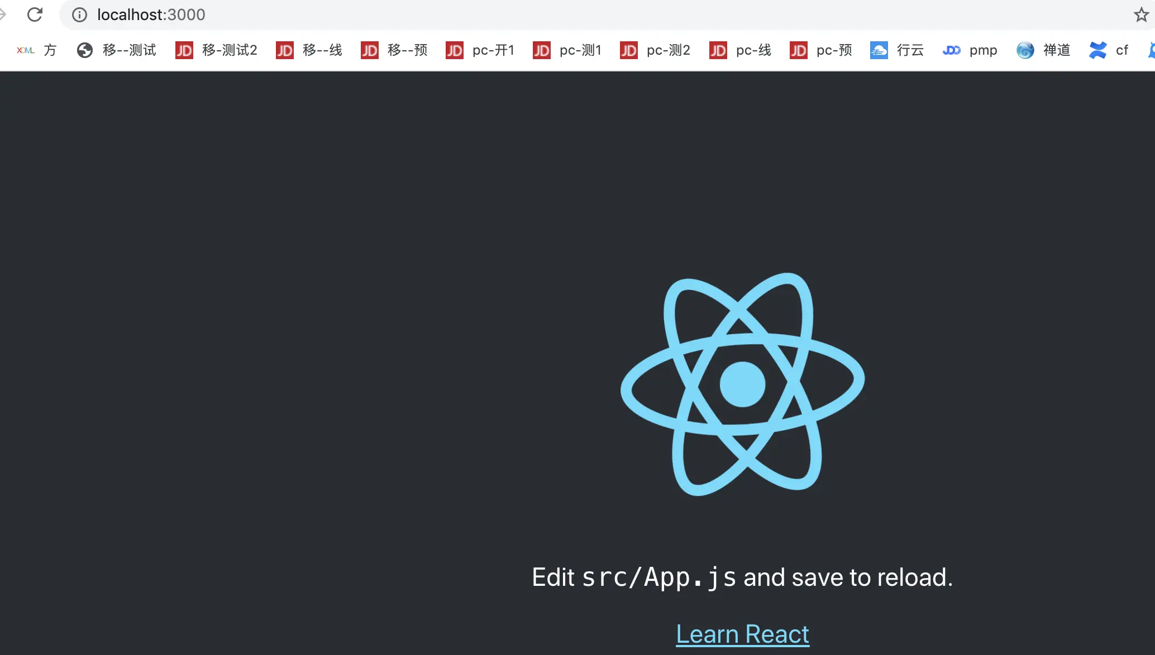Open the 移--线 bookmark
This screenshot has height=655, width=1155.
click(309, 50)
